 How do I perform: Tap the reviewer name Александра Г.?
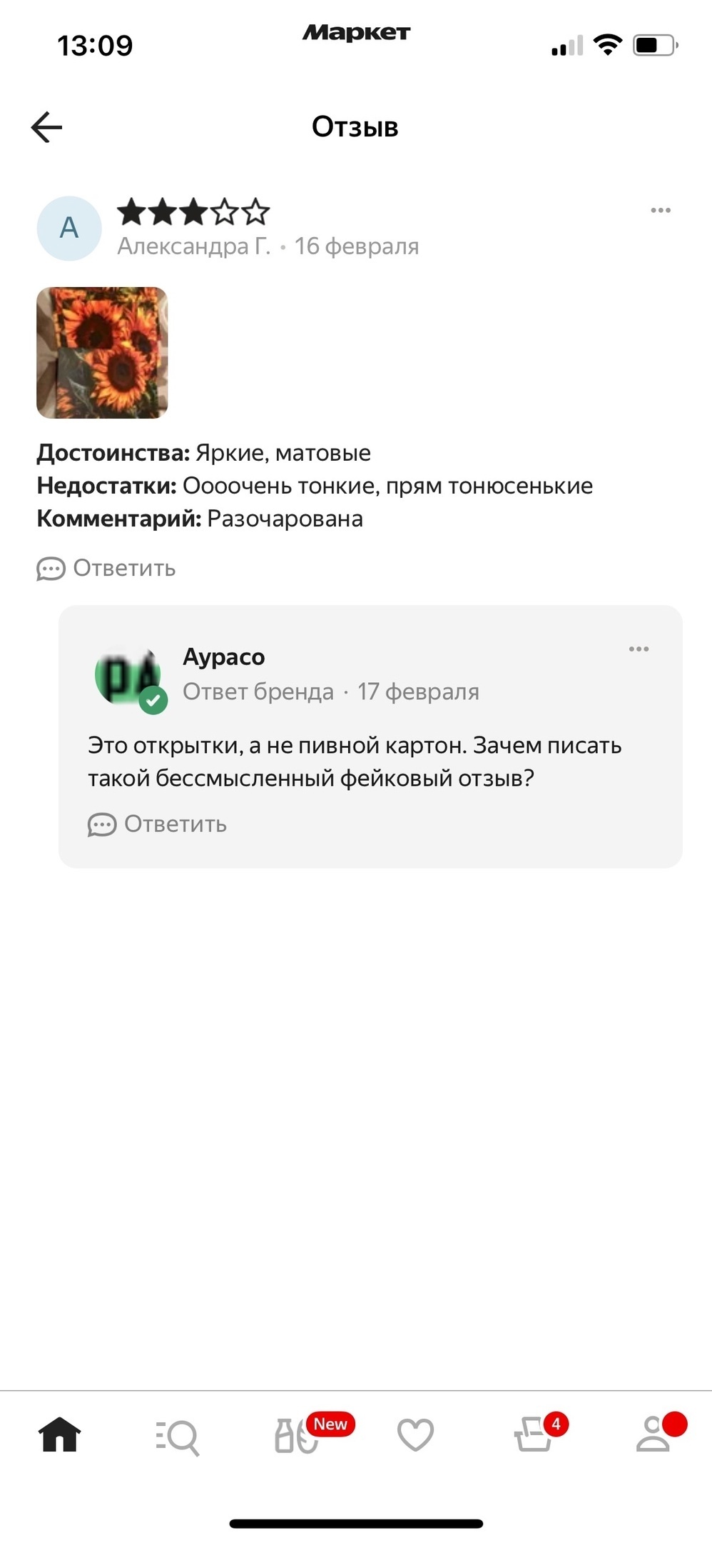[x=194, y=246]
